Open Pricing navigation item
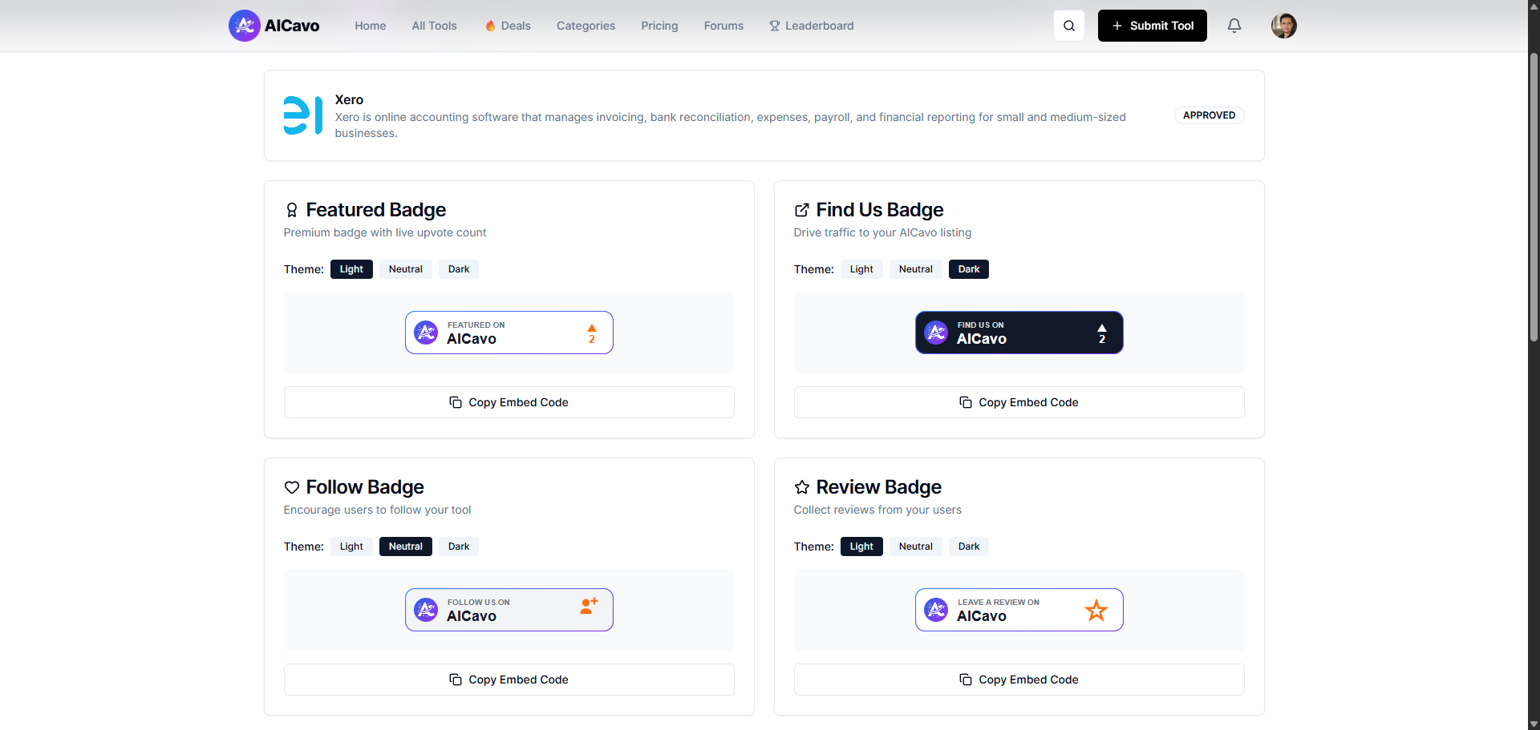The width and height of the screenshot is (1540, 730). 659,26
